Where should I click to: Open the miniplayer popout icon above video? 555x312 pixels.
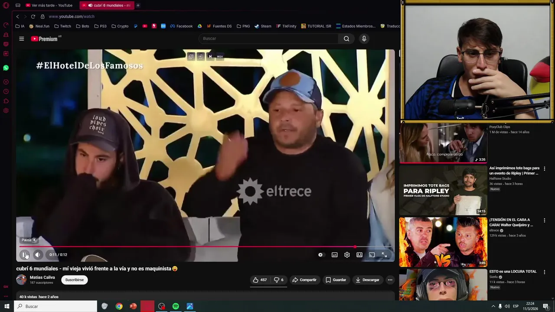coord(191,56)
